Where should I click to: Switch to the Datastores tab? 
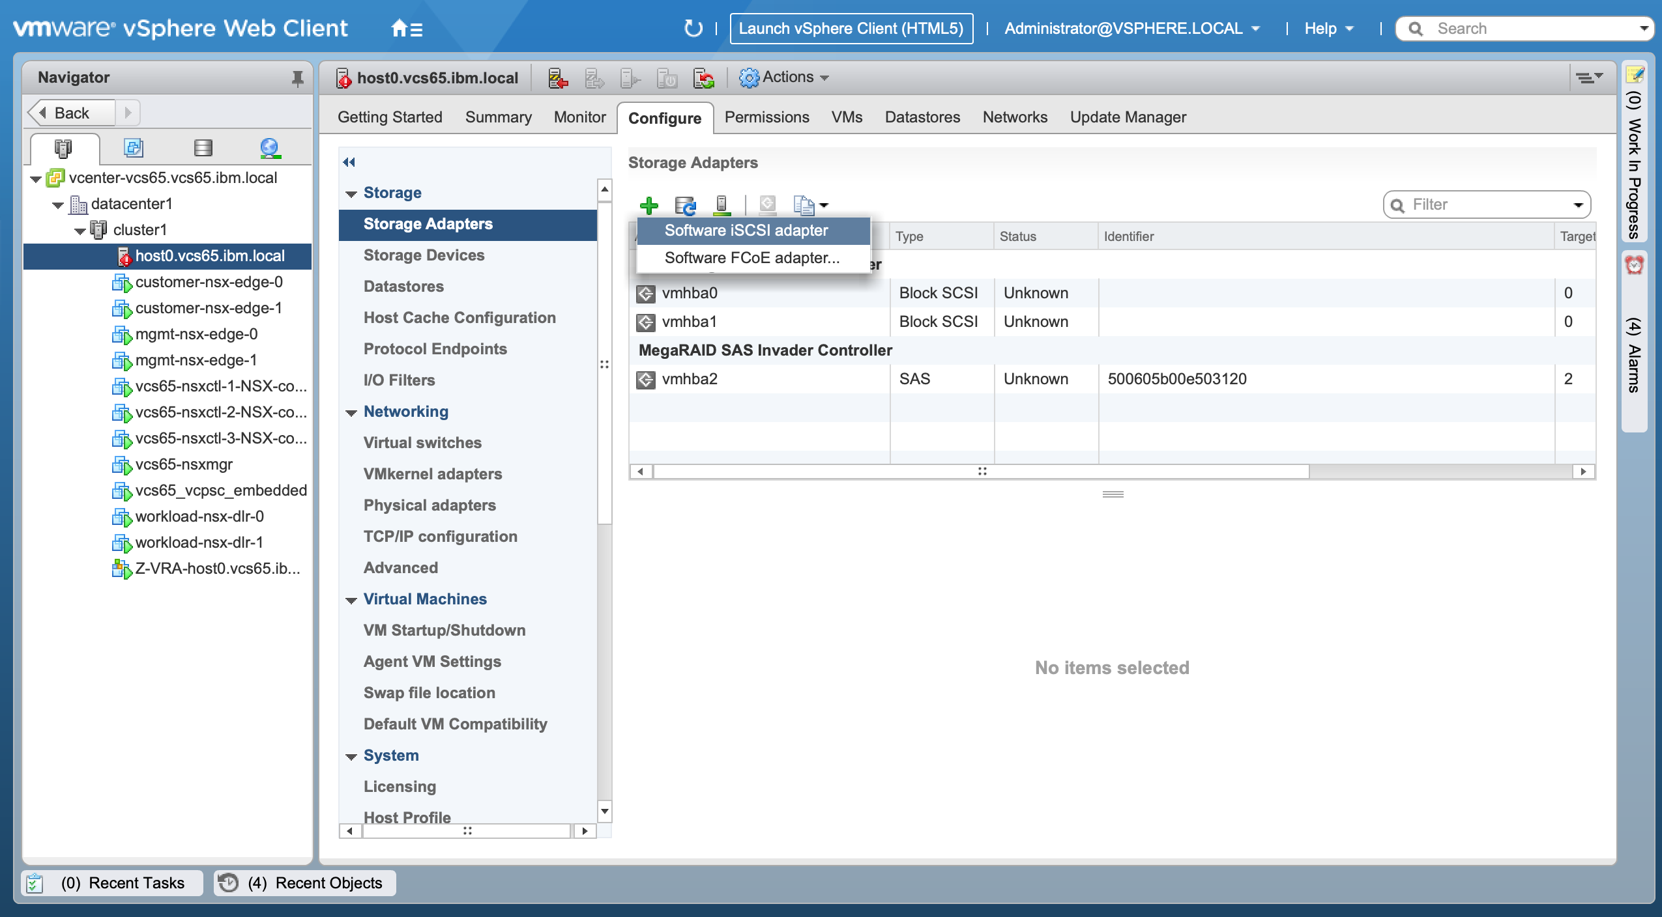click(922, 117)
